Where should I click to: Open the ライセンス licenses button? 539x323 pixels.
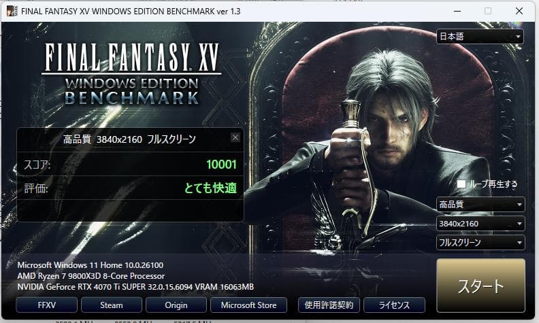click(x=394, y=305)
